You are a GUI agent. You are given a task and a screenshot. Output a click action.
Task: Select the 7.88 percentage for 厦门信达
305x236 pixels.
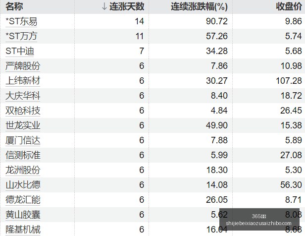coord(219,140)
